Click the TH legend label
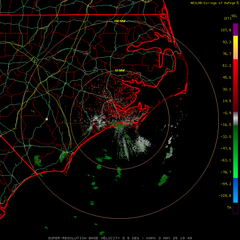 click(x=229, y=208)
